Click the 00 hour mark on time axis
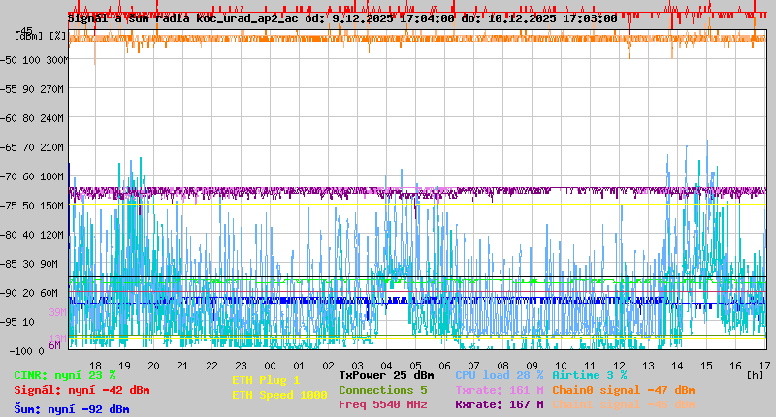Image resolution: width=776 pixels, height=417 pixels. click(271, 365)
